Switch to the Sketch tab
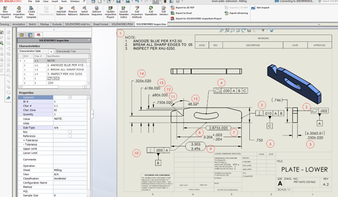 (32, 24)
